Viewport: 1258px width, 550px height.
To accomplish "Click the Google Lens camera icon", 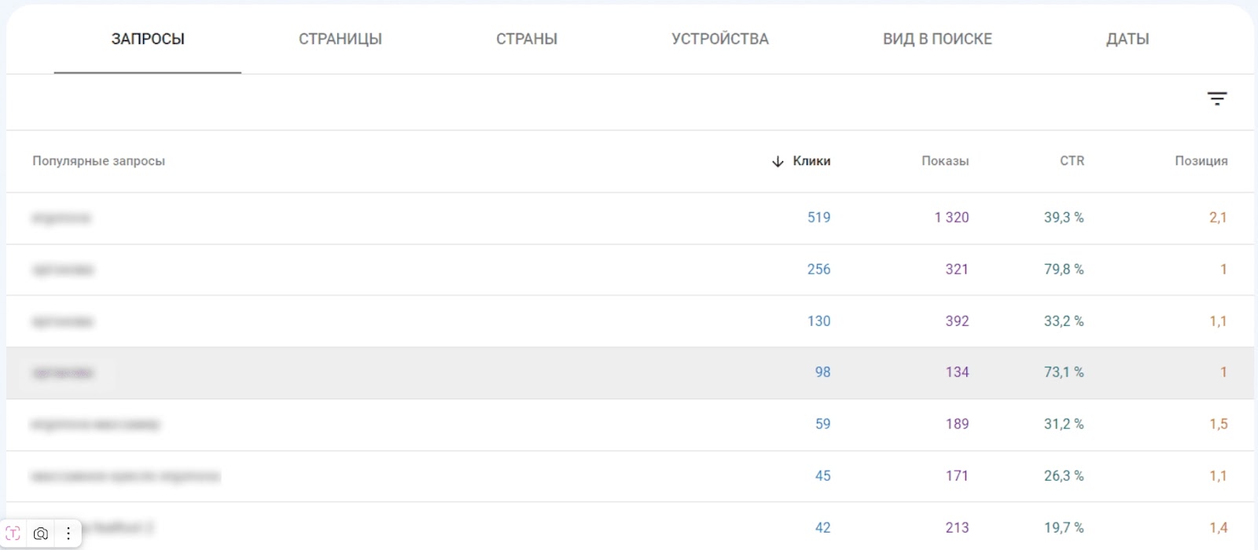I will pyautogui.click(x=39, y=533).
